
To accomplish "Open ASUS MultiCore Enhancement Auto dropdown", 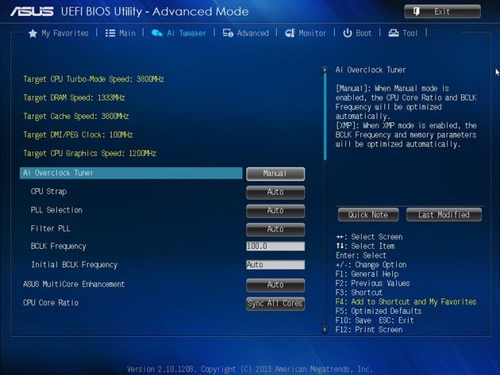I will pos(275,285).
